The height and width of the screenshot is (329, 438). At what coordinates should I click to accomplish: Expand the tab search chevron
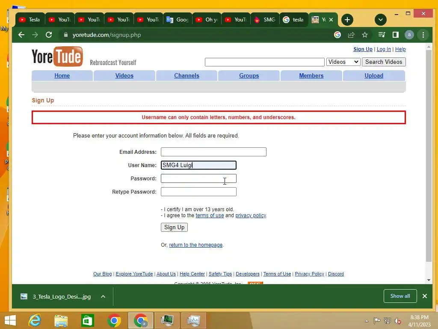point(380,20)
